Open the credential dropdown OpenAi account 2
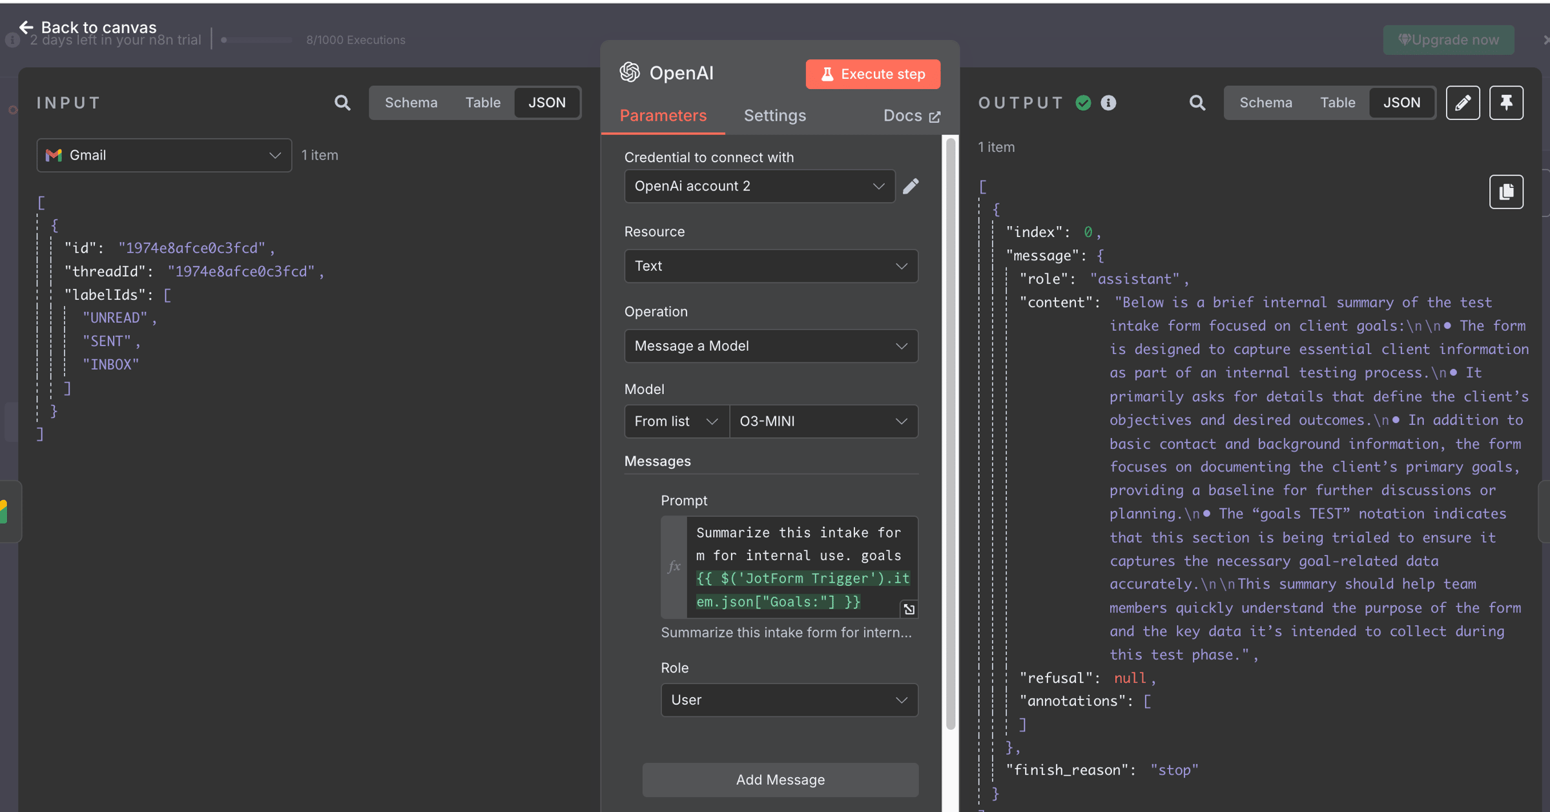The image size is (1550, 812). 759,186
